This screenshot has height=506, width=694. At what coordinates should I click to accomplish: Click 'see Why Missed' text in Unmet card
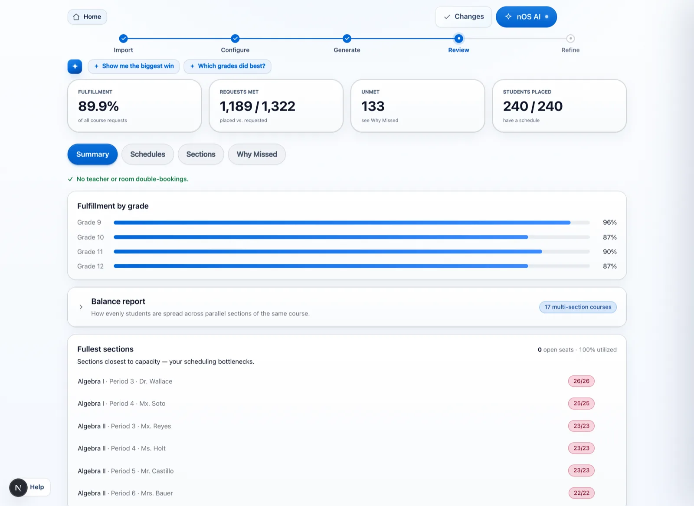pyautogui.click(x=380, y=121)
